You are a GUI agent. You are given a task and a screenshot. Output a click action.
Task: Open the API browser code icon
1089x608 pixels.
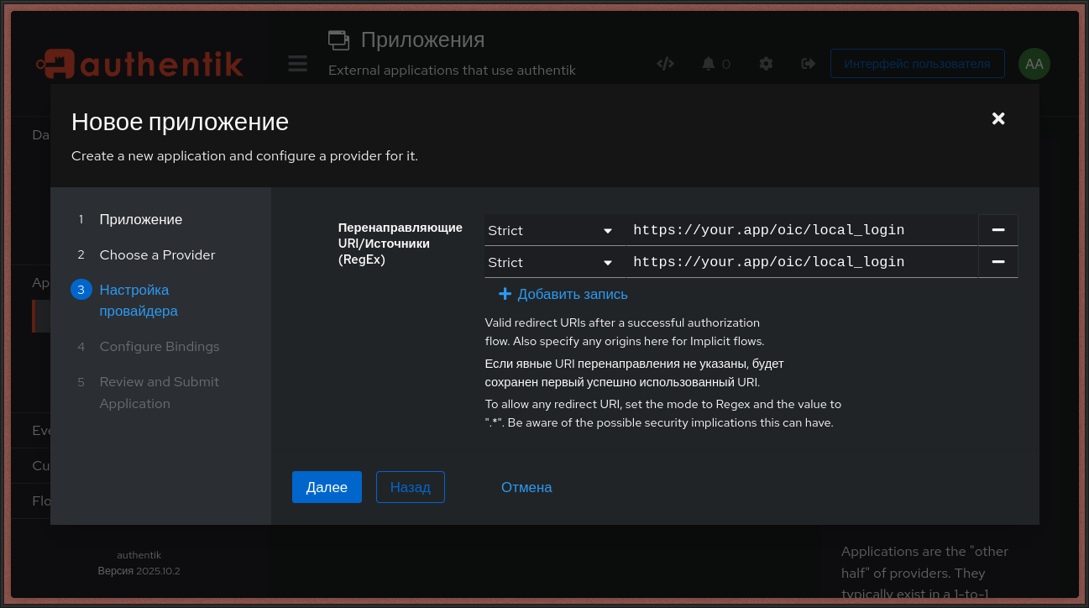point(665,64)
